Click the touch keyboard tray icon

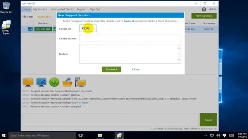tap(231, 136)
